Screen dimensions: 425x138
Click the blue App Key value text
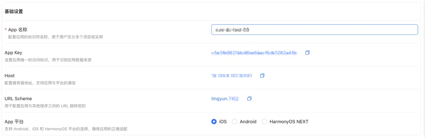[254, 53]
